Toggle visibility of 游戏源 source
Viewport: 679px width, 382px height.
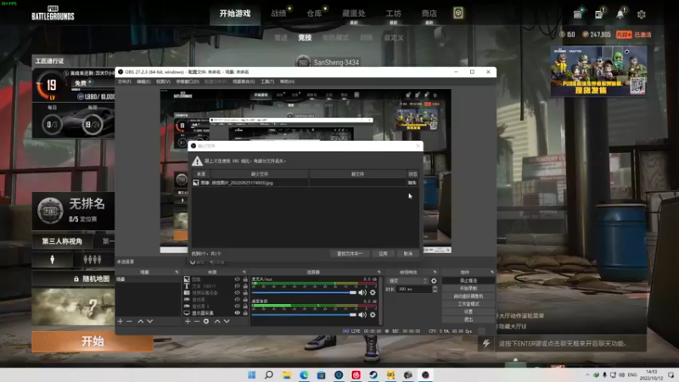238,300
